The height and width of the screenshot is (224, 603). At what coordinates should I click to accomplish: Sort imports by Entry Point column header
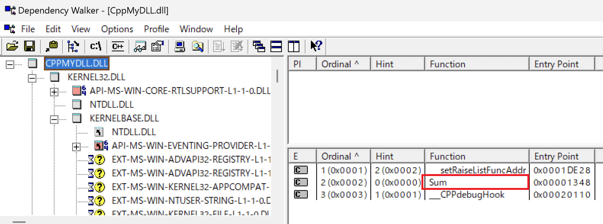click(562, 64)
